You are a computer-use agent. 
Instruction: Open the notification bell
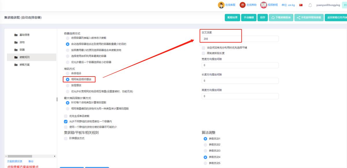click(310, 5)
